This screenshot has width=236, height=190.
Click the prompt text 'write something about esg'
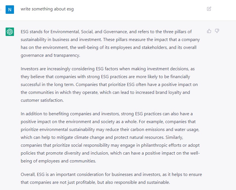click(x=47, y=9)
